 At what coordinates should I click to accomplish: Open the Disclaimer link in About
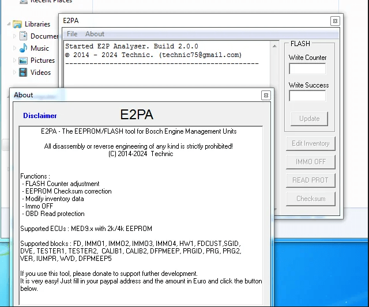pyautogui.click(x=40, y=116)
